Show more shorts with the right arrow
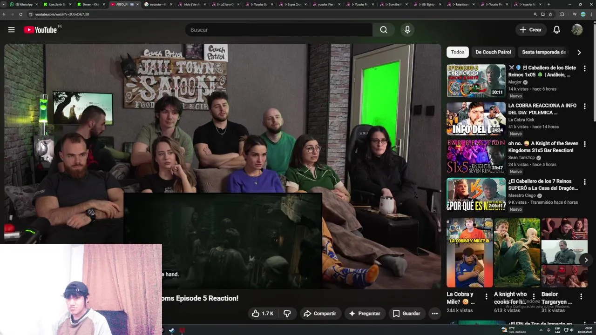Viewport: 596px width, 335px height. (586, 260)
